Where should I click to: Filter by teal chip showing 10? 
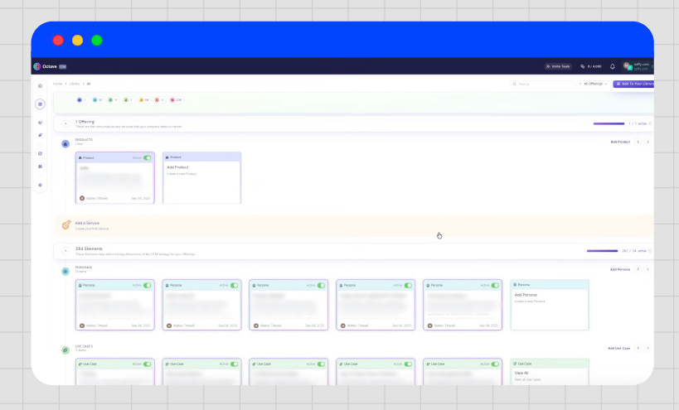click(98, 100)
